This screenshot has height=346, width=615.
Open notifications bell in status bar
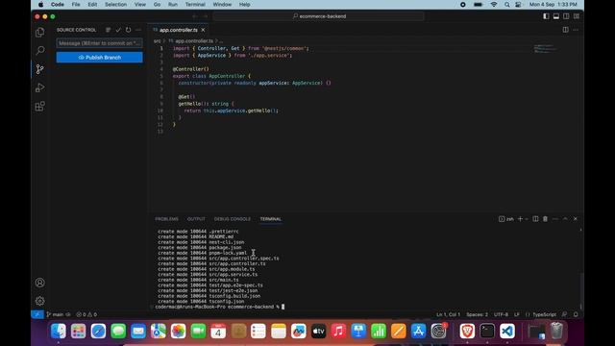[x=576, y=314]
